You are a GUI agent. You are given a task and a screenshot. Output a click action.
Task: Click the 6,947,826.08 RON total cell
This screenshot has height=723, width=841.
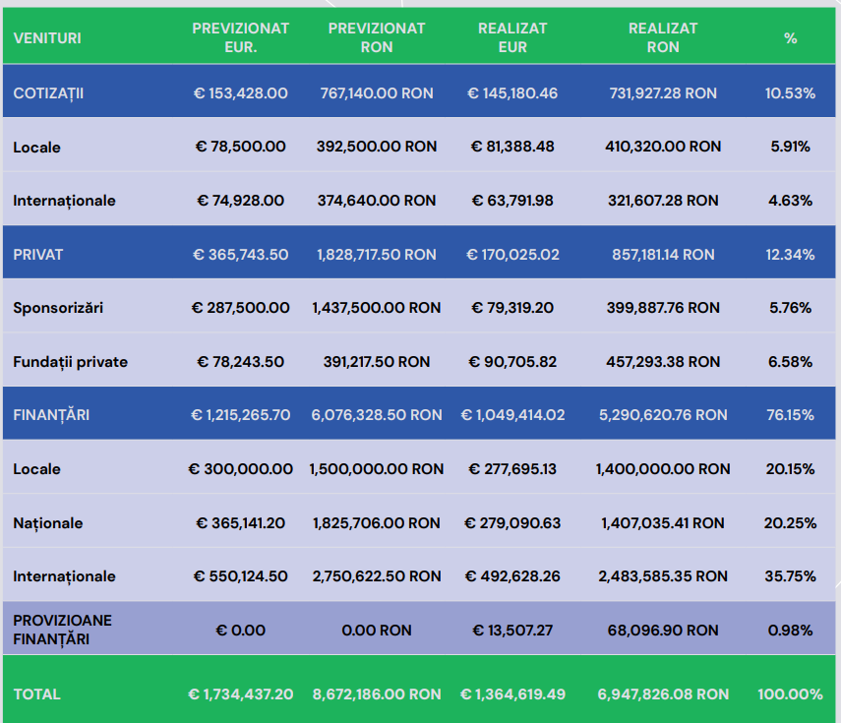click(x=663, y=693)
